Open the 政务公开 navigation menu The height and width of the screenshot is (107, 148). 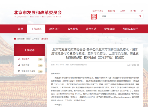(54, 29)
